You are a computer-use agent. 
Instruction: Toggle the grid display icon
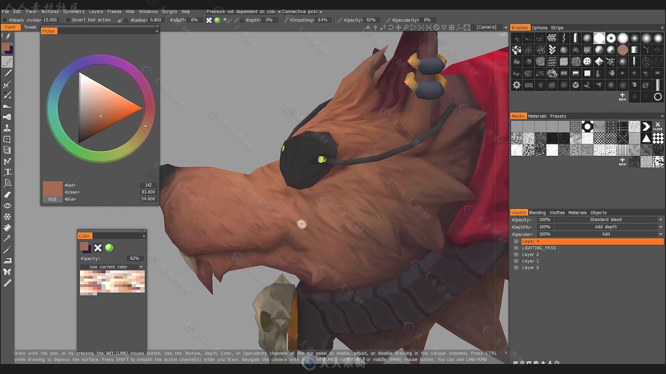[x=452, y=27]
